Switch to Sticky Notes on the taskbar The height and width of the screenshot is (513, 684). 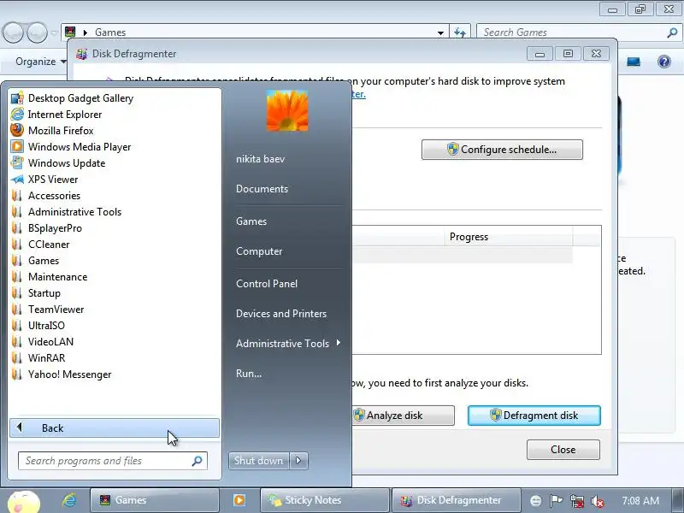[325, 500]
